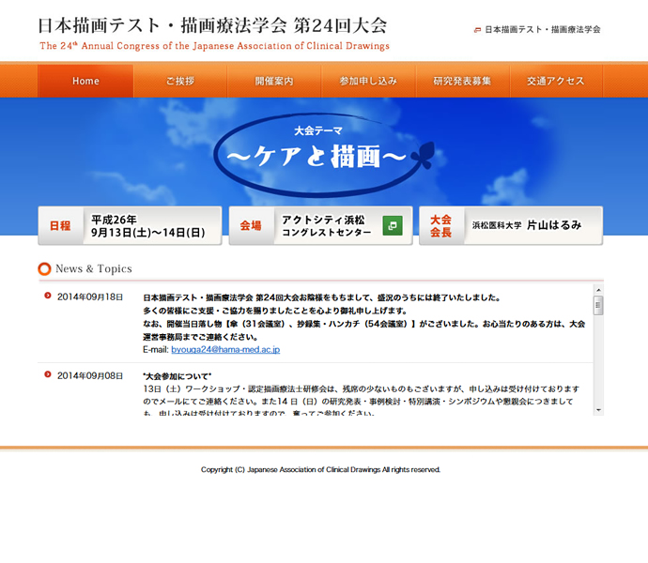Visit the 交通アクセス page
The image size is (648, 563).
point(556,81)
